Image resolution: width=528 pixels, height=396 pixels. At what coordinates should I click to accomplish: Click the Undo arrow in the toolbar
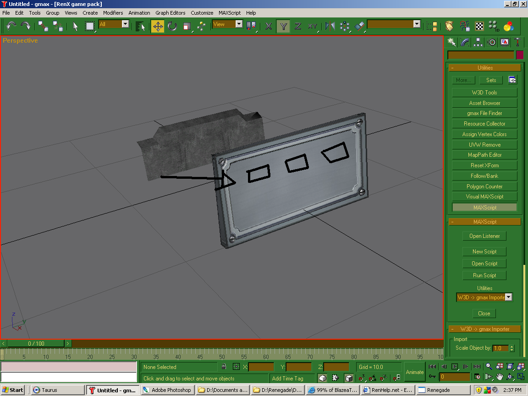tap(11, 26)
